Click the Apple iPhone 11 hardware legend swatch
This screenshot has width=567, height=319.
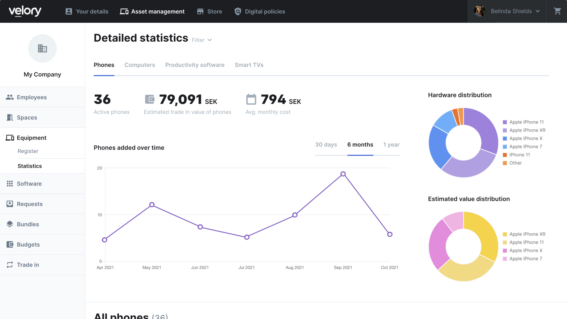pyautogui.click(x=505, y=122)
